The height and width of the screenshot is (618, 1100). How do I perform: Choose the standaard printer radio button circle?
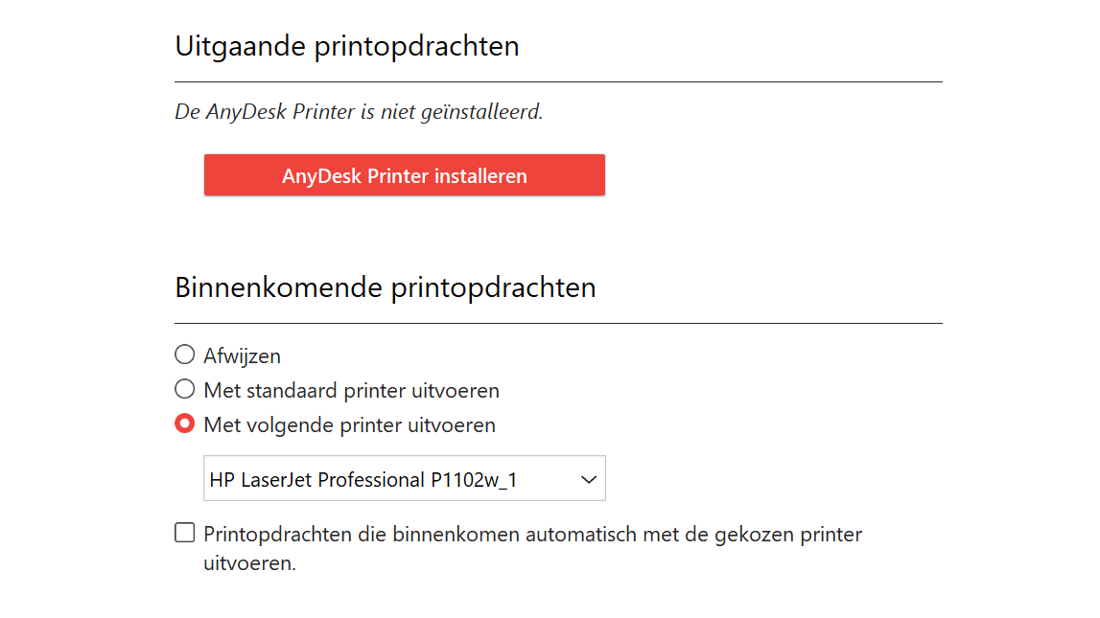tap(184, 390)
